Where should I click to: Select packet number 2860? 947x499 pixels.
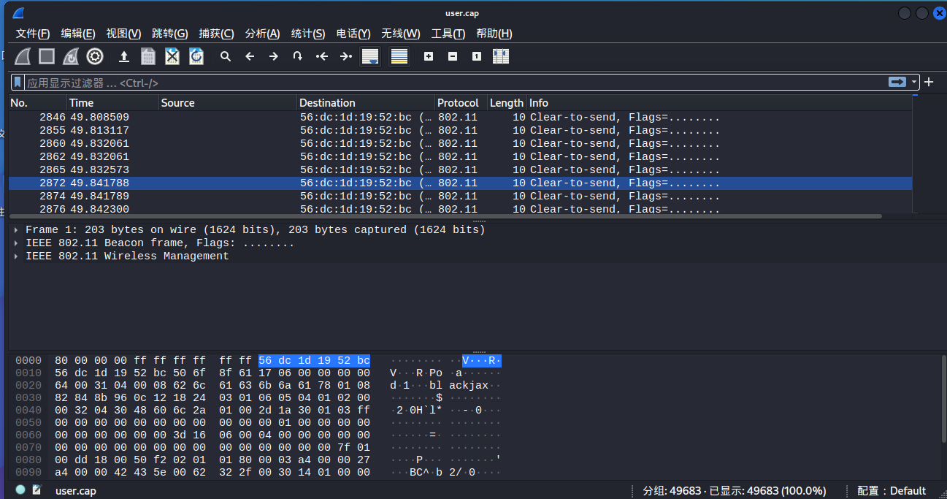pos(460,143)
